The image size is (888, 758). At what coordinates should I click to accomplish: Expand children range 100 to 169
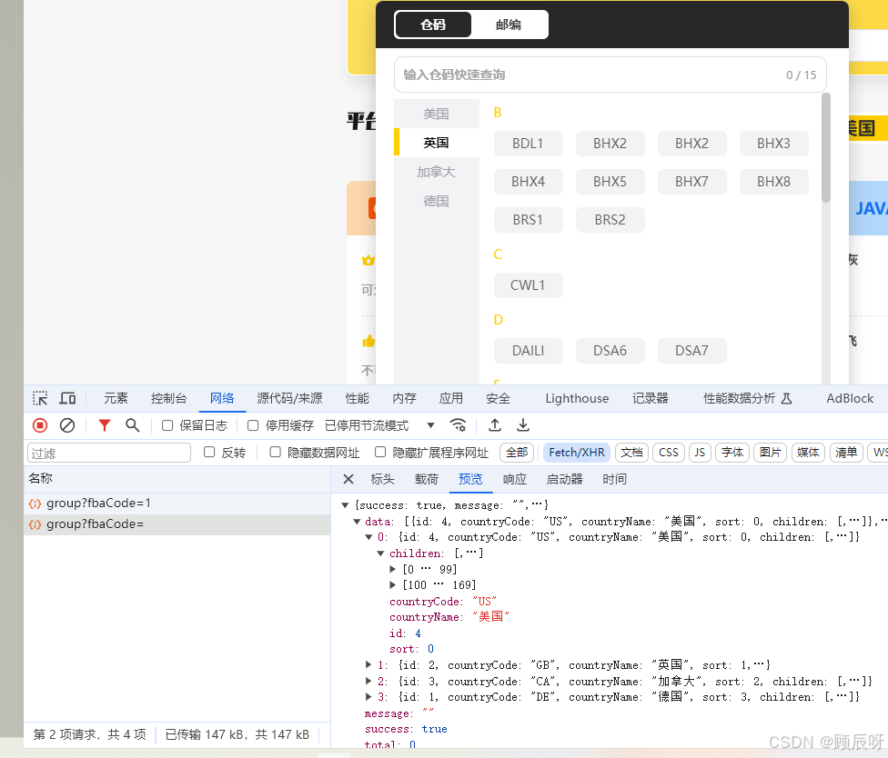coord(392,585)
